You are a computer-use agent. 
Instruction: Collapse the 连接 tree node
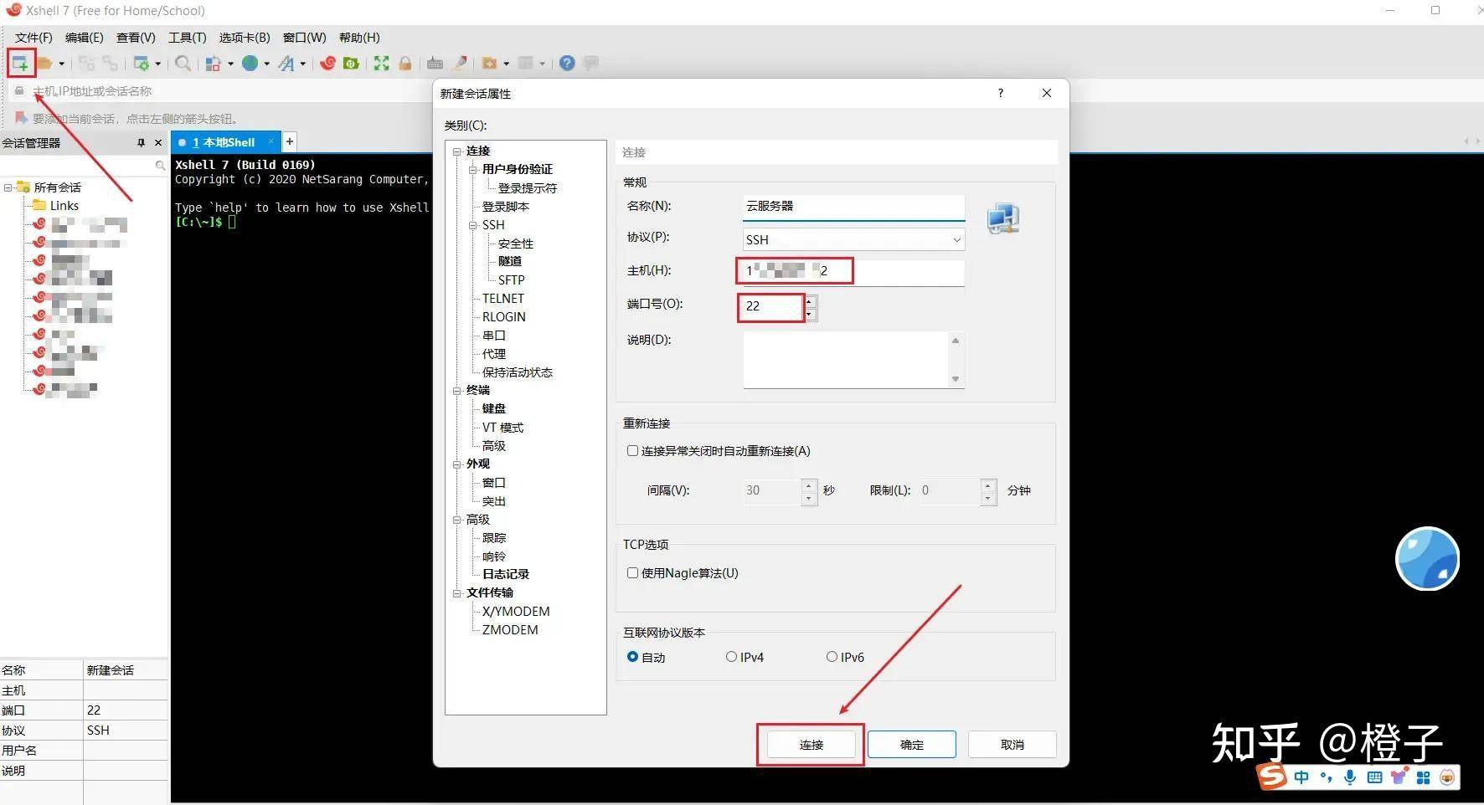pos(457,151)
